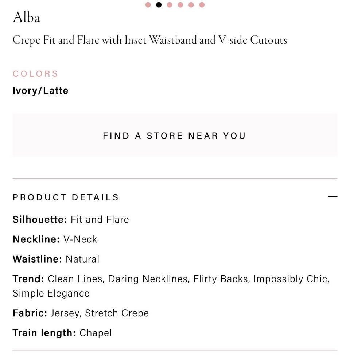The height and width of the screenshot is (355, 350).
Task: Click the Jersey, Stretch Crepe fabric value
Action: tap(100, 313)
